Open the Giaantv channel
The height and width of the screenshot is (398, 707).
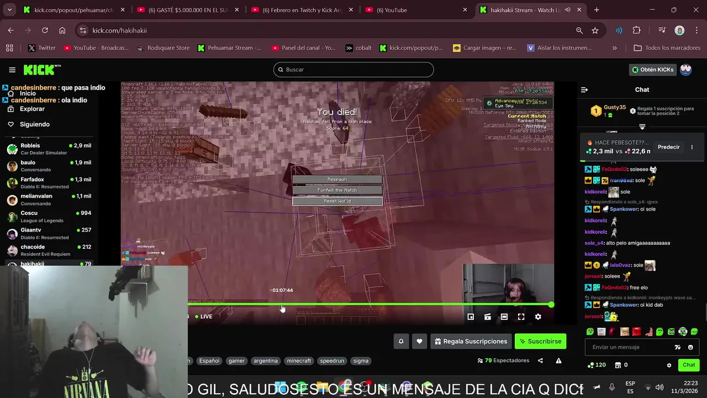click(49, 233)
